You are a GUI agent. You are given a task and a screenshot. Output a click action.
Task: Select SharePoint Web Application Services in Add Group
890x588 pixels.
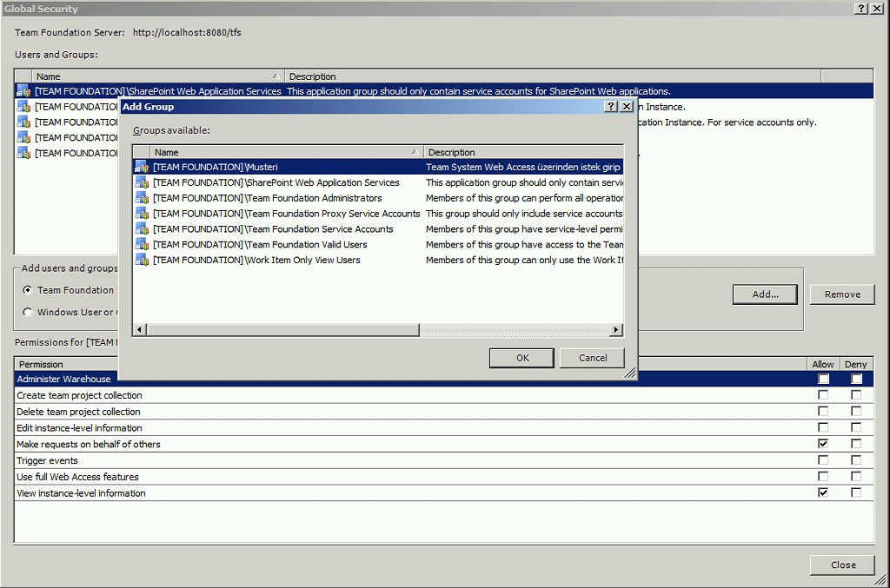[x=378, y=182]
